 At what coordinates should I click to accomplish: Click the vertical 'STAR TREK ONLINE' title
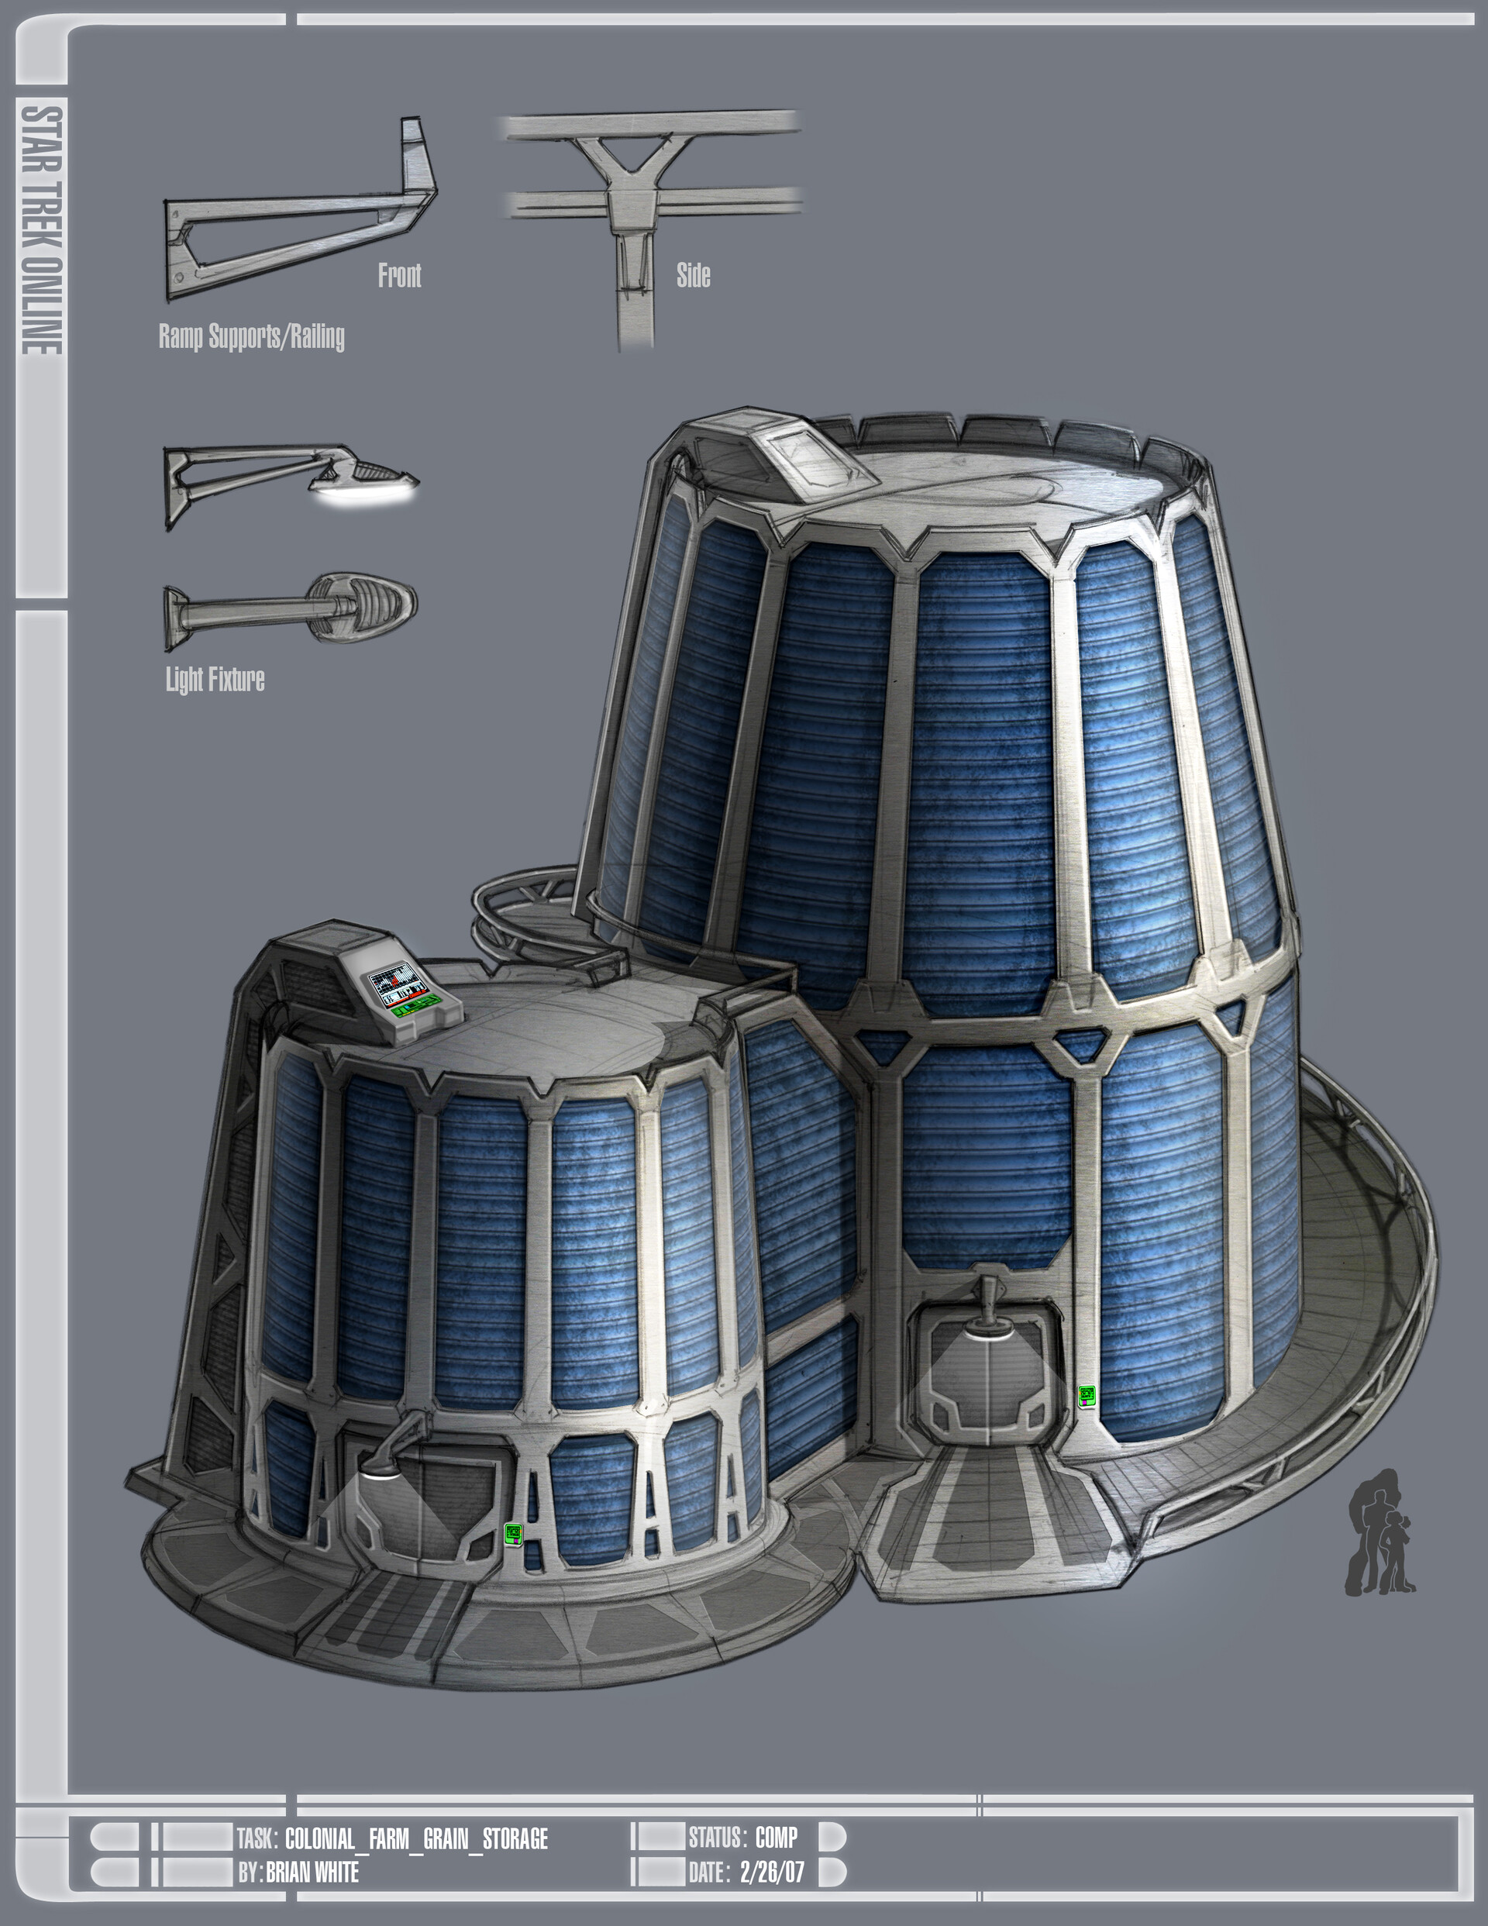(x=41, y=231)
